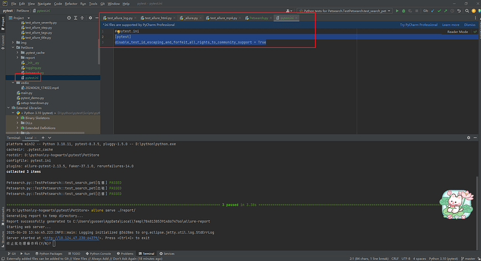Open the Python Packages tool tab

click(49, 254)
